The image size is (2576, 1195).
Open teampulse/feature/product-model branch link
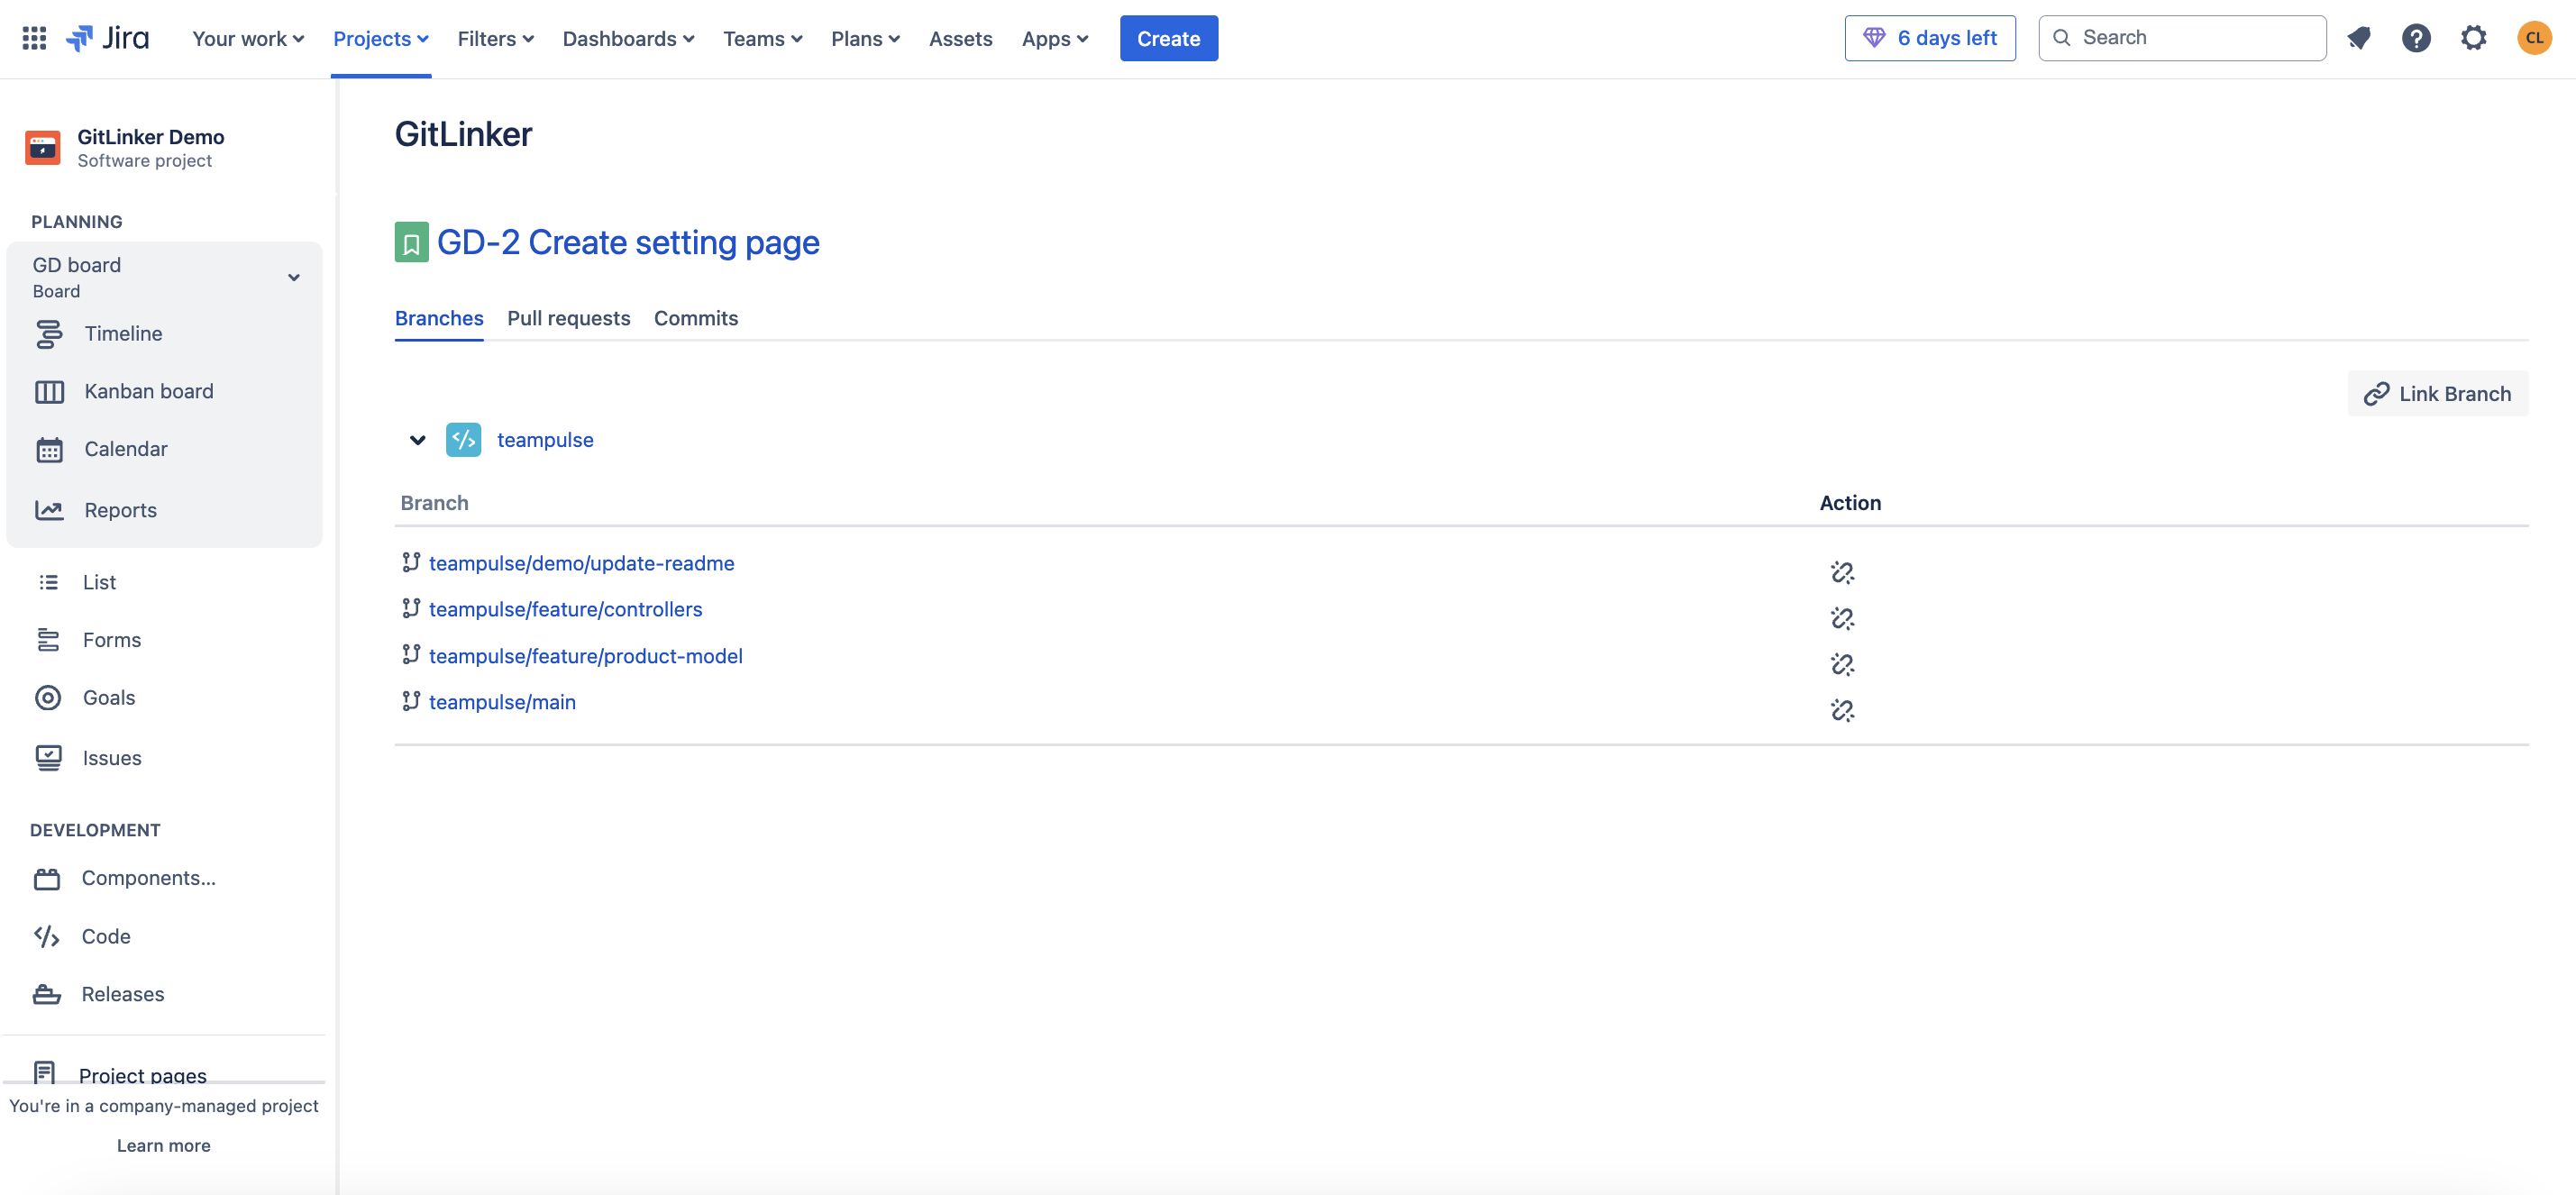[585, 656]
